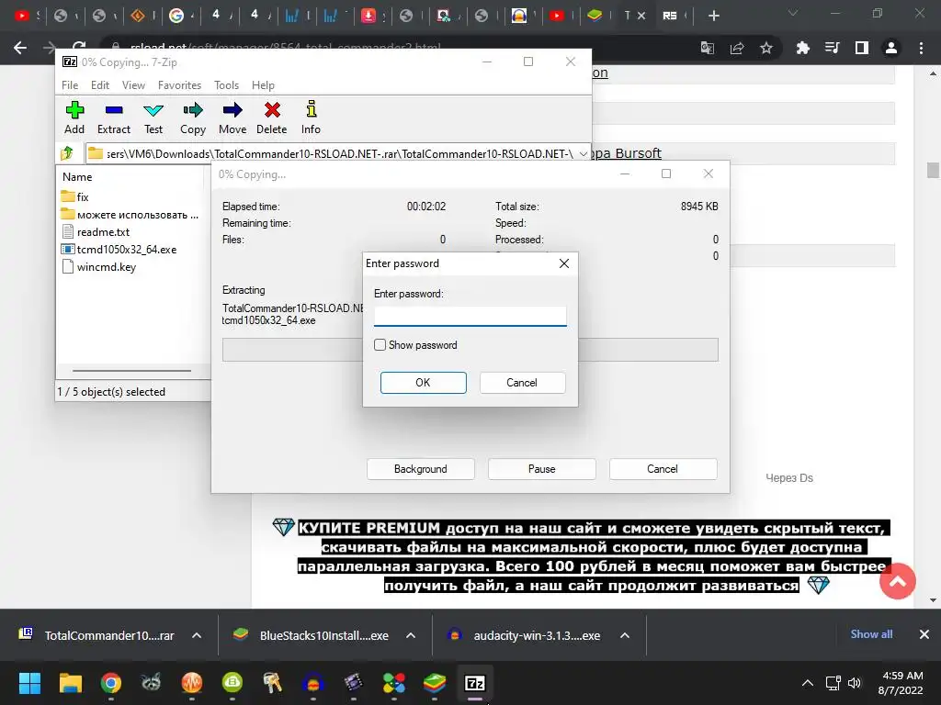Click the volume icon in system tray
Image resolution: width=941 pixels, height=705 pixels.
(855, 683)
